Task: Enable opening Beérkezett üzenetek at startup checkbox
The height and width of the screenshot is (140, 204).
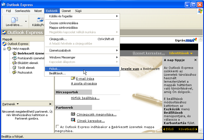Action: [57, 126]
